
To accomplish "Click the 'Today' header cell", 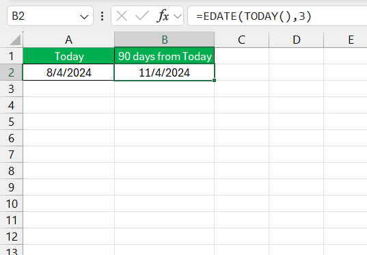I will point(68,56).
